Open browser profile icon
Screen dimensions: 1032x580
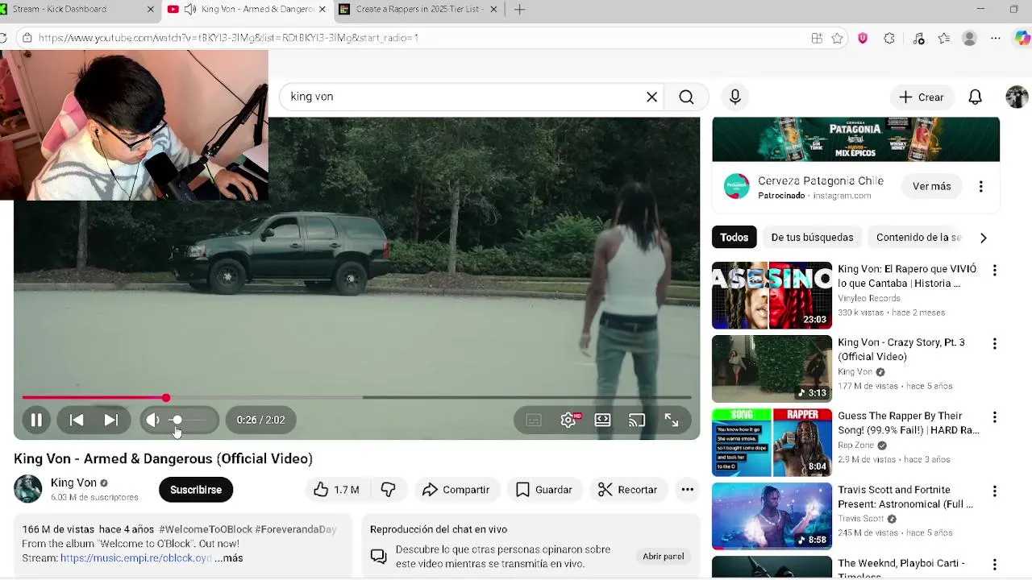[x=970, y=38]
